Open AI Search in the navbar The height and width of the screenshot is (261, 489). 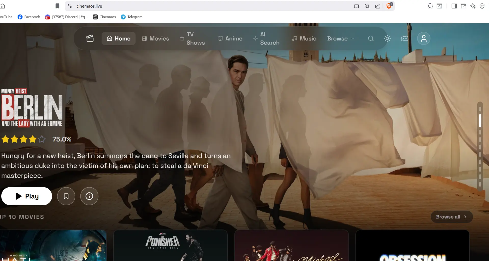tap(266, 38)
